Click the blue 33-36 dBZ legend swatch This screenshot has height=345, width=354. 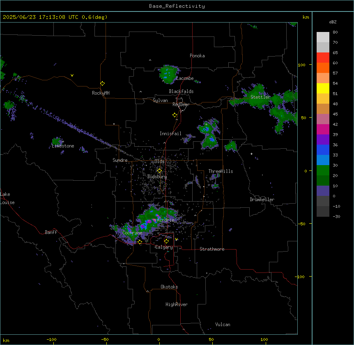click(323, 150)
